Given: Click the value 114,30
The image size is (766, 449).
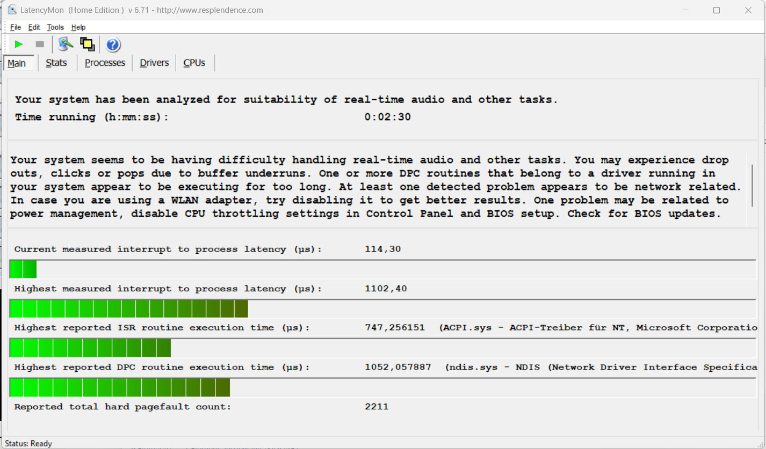Looking at the screenshot, I should click(x=383, y=249).
